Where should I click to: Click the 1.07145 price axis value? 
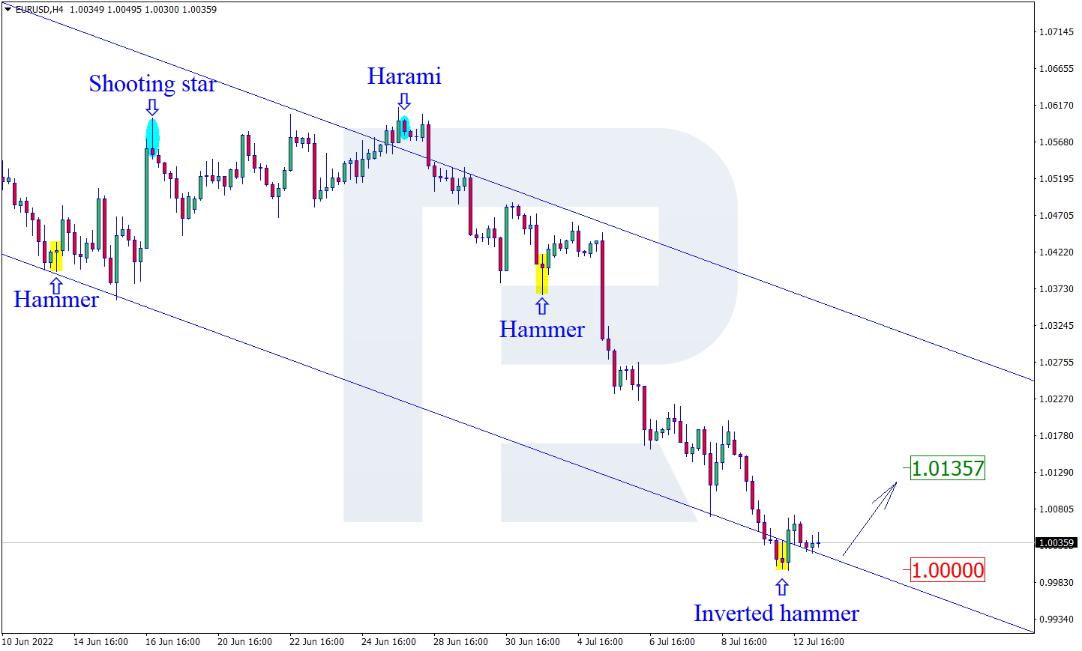(1056, 32)
